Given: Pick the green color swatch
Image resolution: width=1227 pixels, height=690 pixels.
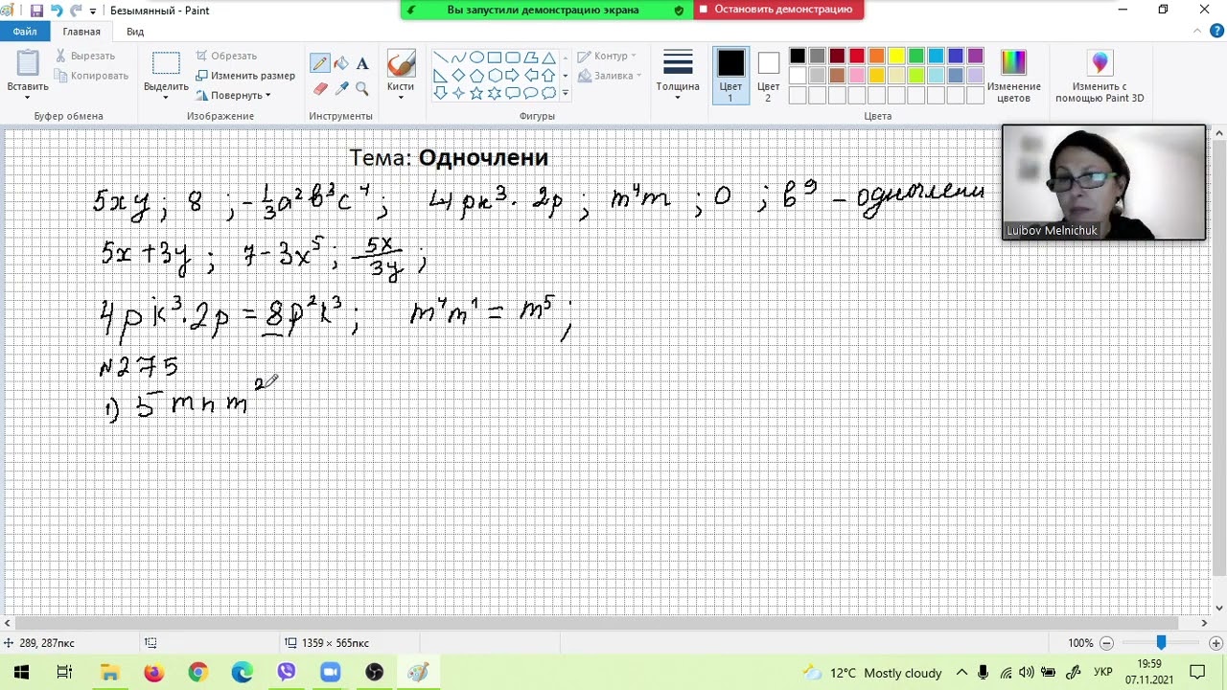Looking at the screenshot, I should pos(916,56).
